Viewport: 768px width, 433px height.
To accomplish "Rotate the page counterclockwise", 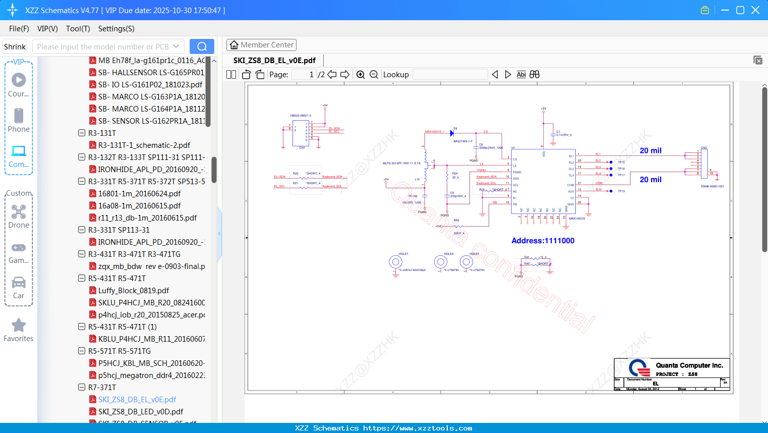I will [x=246, y=75].
